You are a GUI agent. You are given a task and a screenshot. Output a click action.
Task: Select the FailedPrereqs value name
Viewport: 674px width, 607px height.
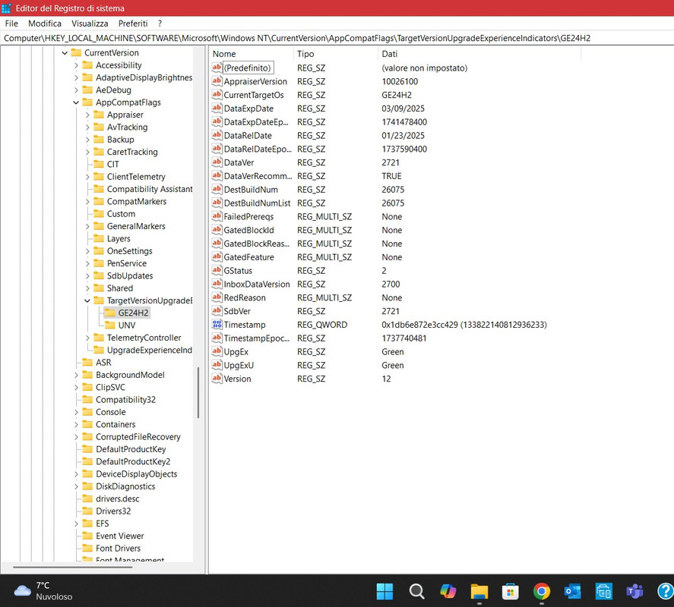248,217
